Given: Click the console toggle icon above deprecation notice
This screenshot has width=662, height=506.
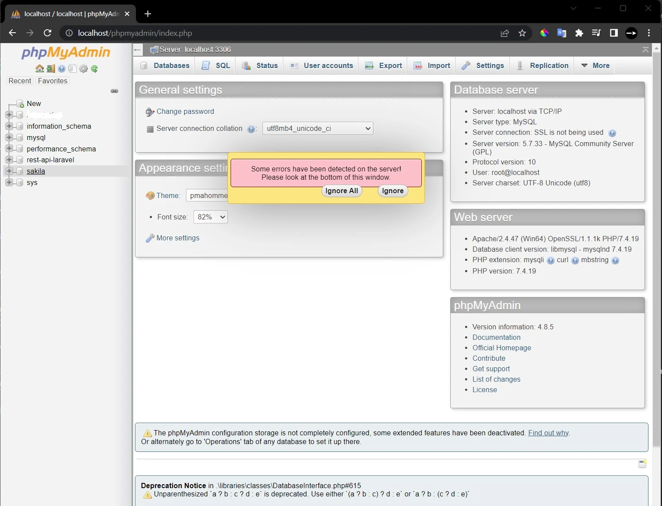Looking at the screenshot, I should pyautogui.click(x=642, y=464).
